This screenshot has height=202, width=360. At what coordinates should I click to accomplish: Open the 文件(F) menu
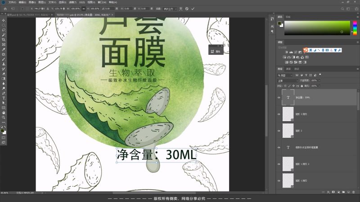pyautogui.click(x=12, y=2)
